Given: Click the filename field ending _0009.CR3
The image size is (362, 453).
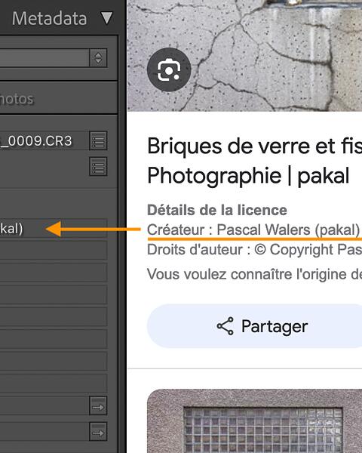Looking at the screenshot, I should coord(44,140).
